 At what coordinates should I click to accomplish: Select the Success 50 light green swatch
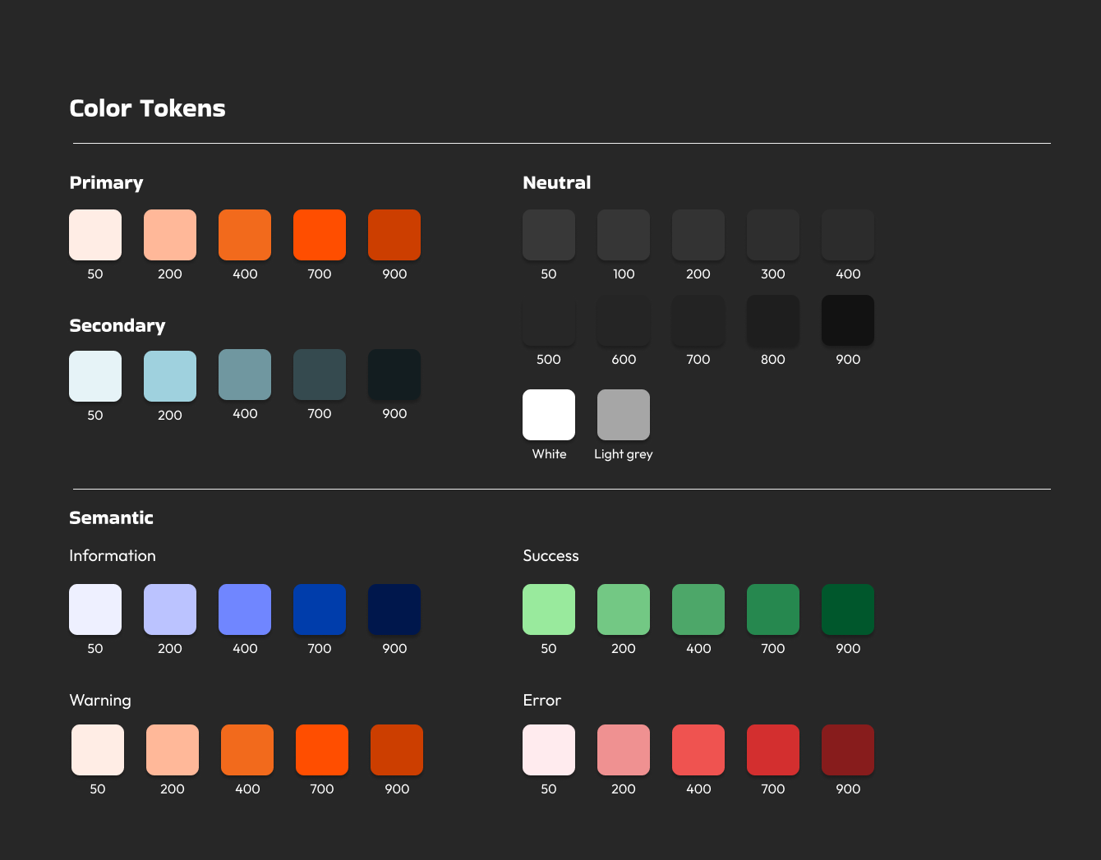549,609
